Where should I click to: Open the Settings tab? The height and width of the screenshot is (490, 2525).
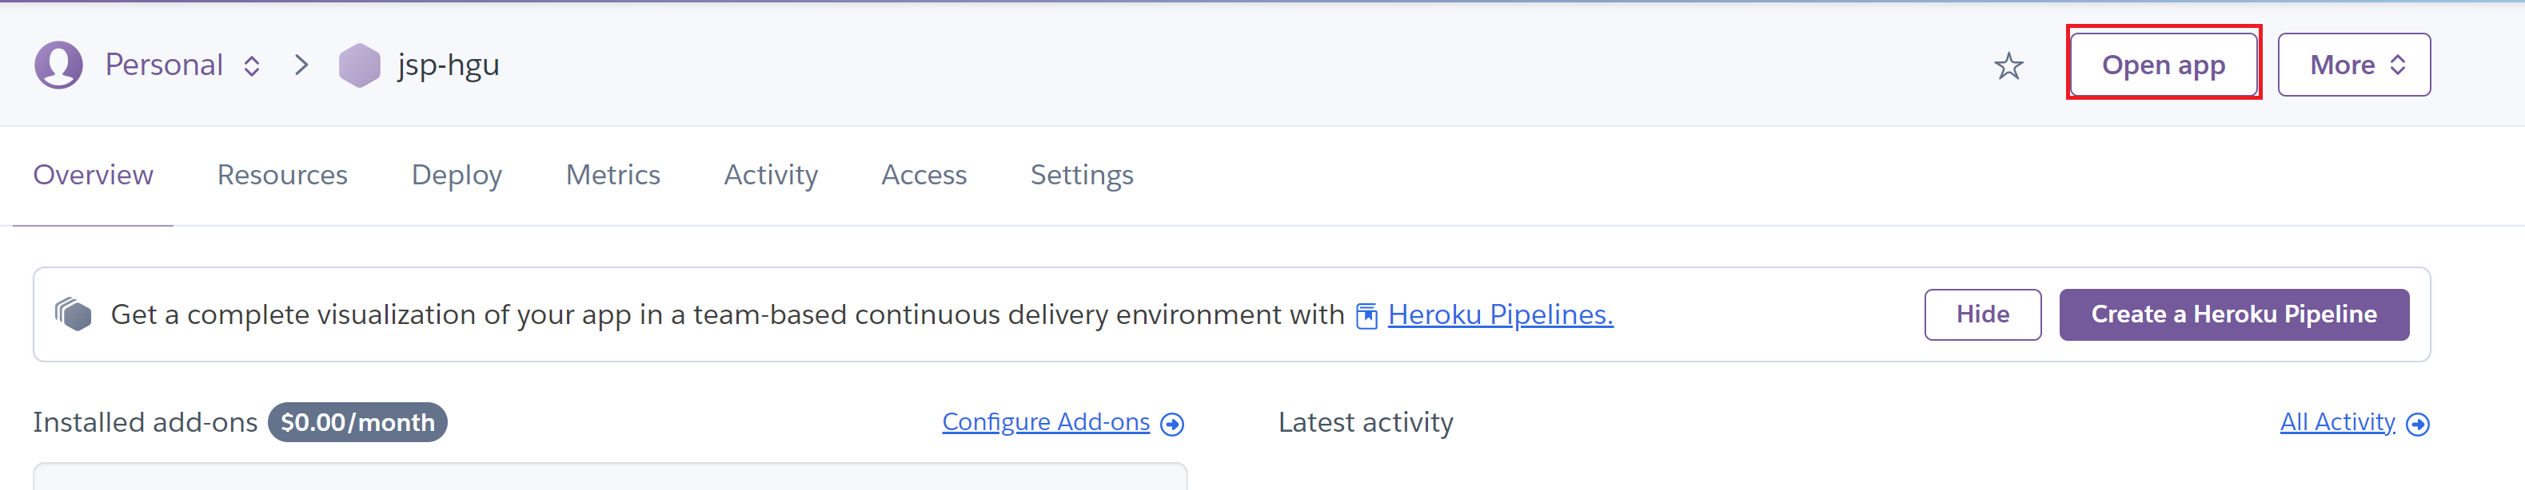point(1081,175)
